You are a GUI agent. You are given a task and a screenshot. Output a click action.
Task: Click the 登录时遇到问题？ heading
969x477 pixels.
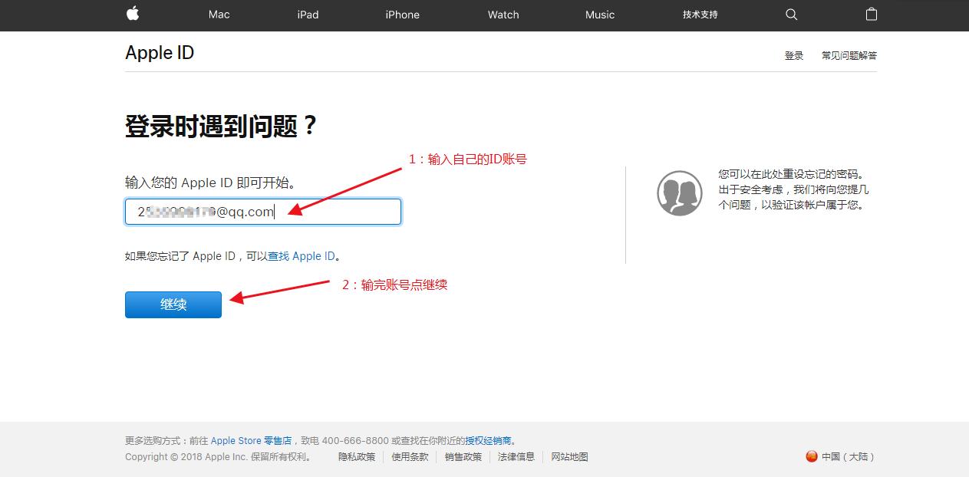pyautogui.click(x=221, y=126)
